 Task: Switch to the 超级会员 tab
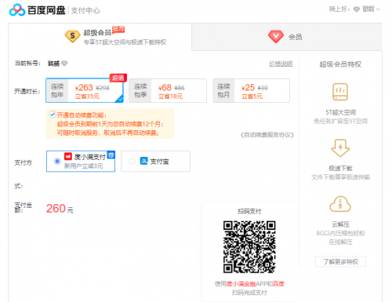point(100,37)
